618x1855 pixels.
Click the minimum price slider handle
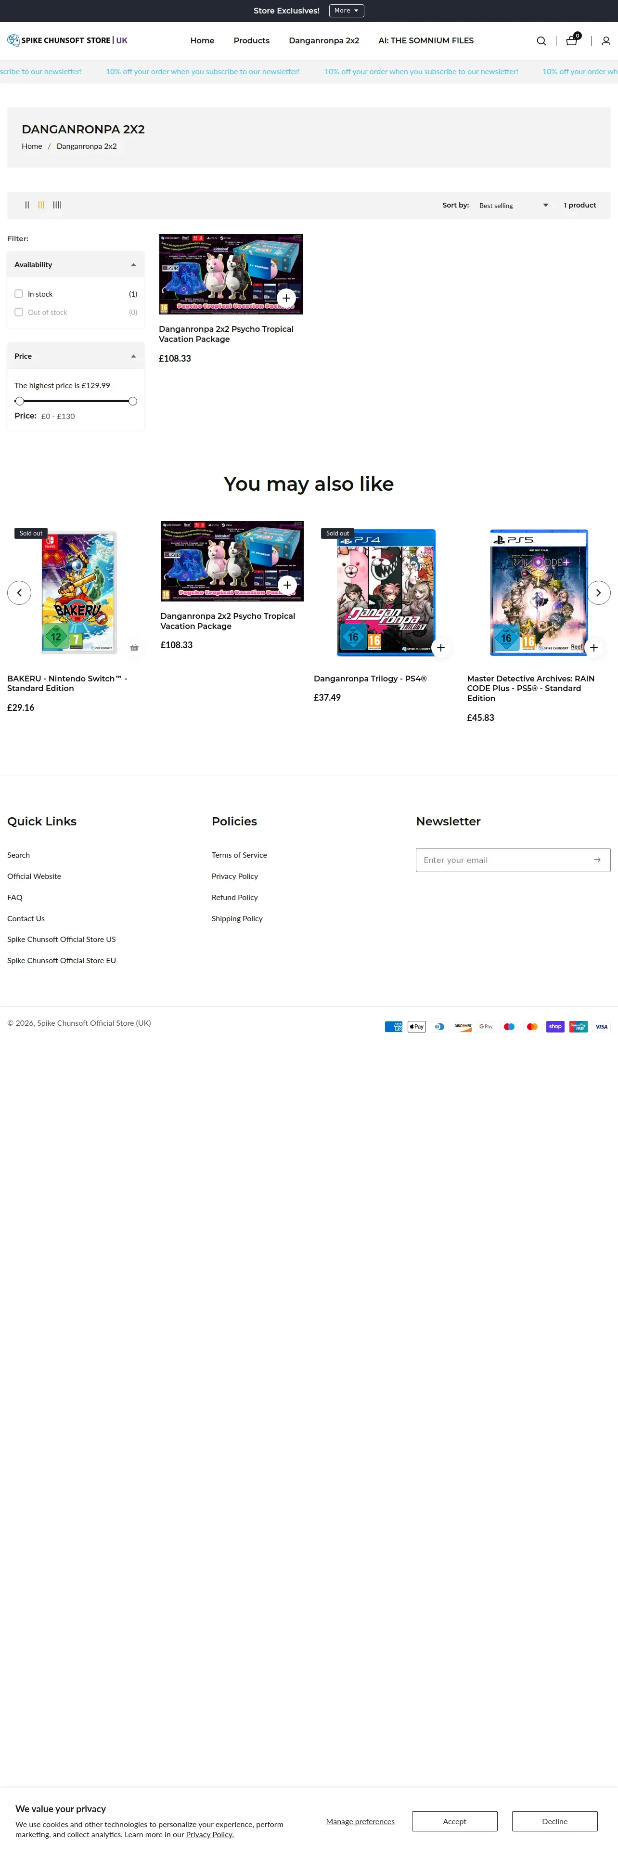19,401
